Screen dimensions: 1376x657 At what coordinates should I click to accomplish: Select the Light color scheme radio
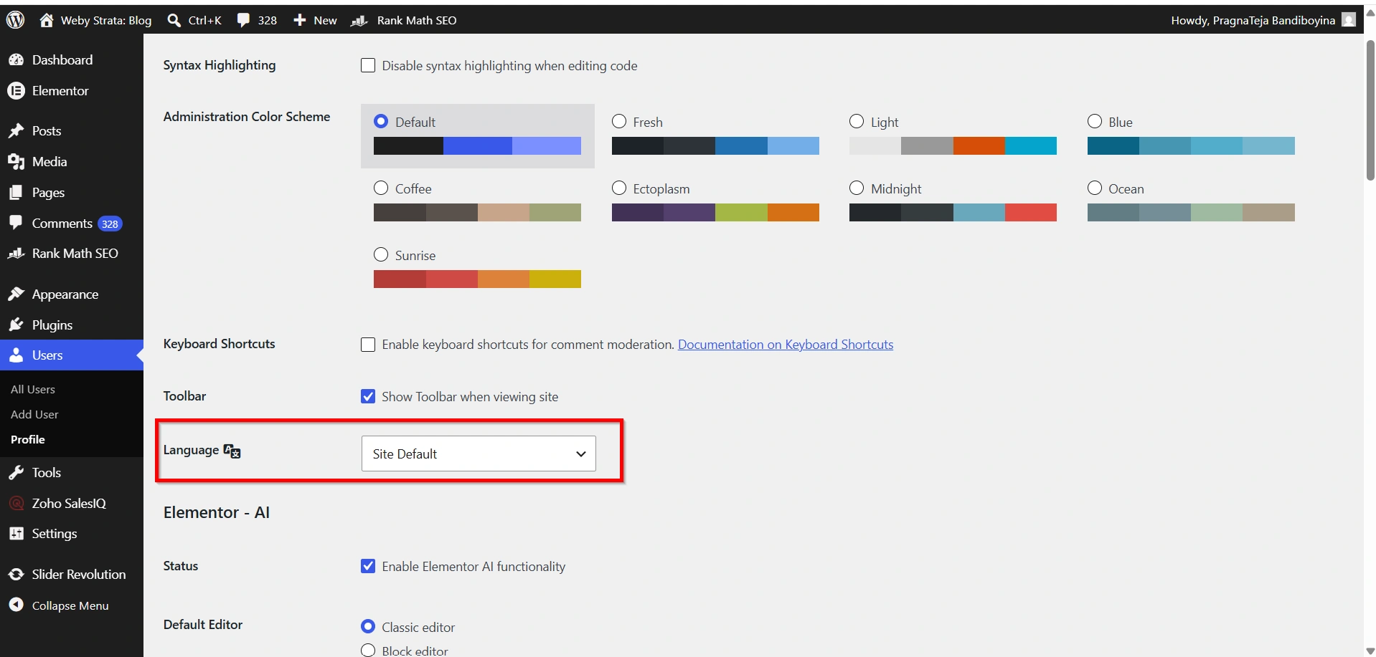click(x=857, y=122)
